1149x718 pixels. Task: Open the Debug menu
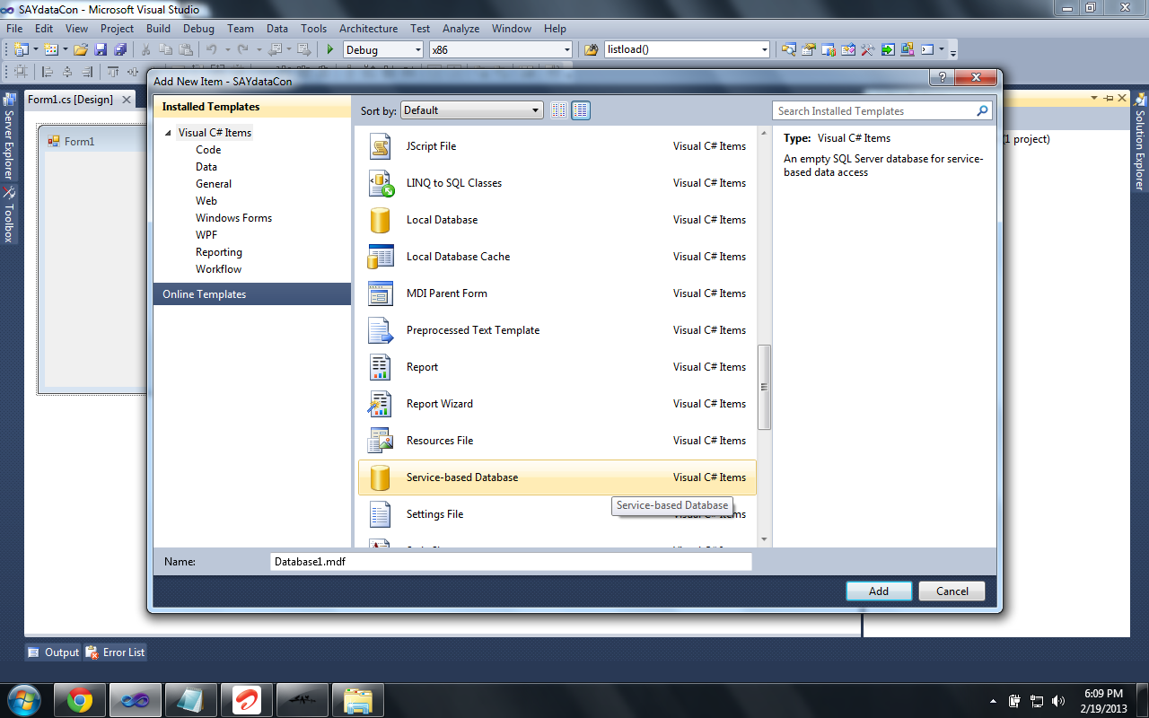tap(198, 29)
